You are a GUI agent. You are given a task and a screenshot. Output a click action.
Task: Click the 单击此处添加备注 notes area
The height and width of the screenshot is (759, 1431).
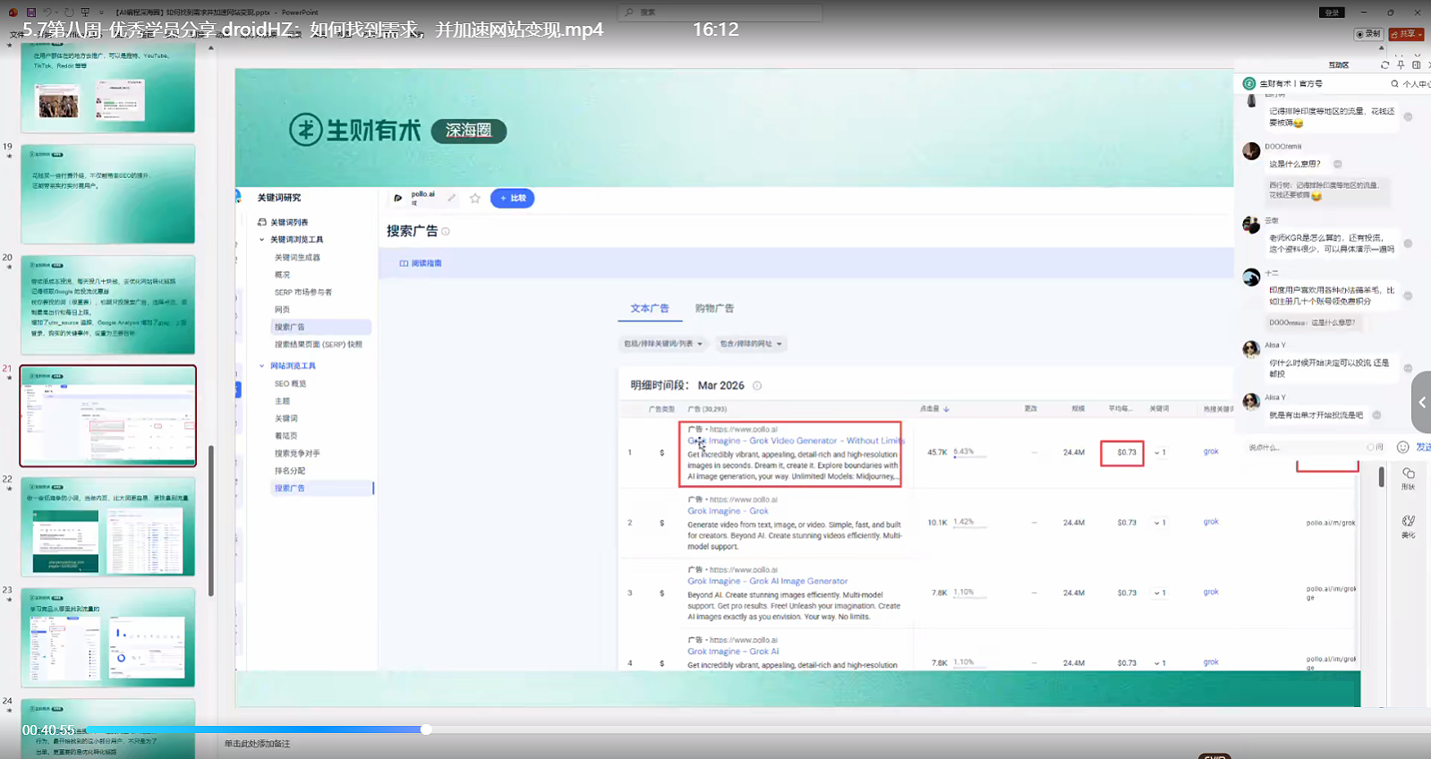(257, 744)
